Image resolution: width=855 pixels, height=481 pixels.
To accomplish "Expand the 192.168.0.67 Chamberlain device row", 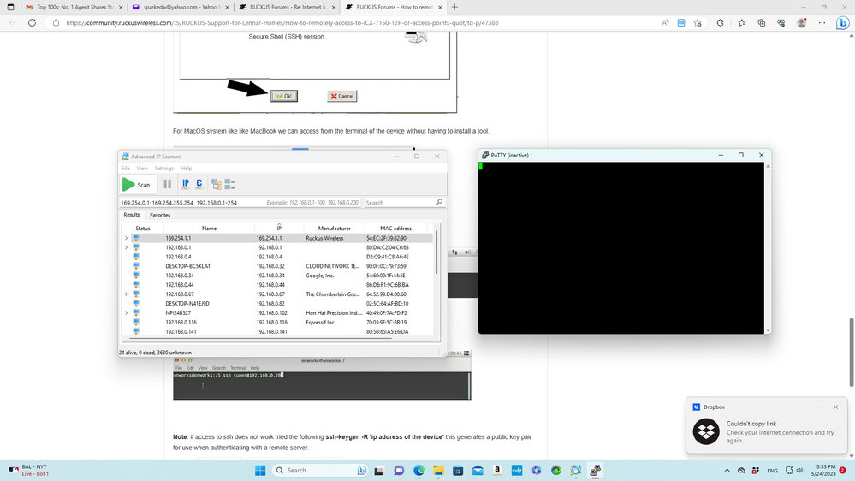I will [x=126, y=294].
